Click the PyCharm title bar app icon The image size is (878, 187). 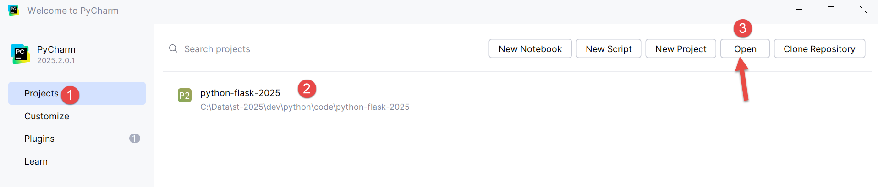coord(14,10)
